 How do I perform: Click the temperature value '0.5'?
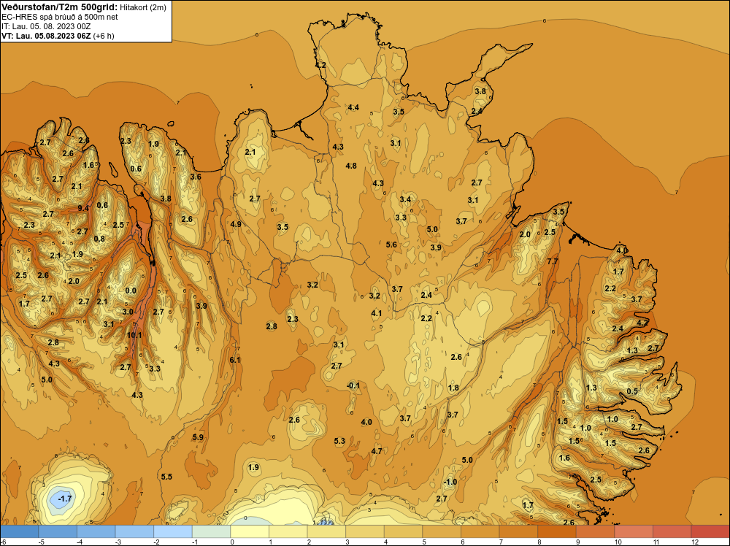coord(632,391)
